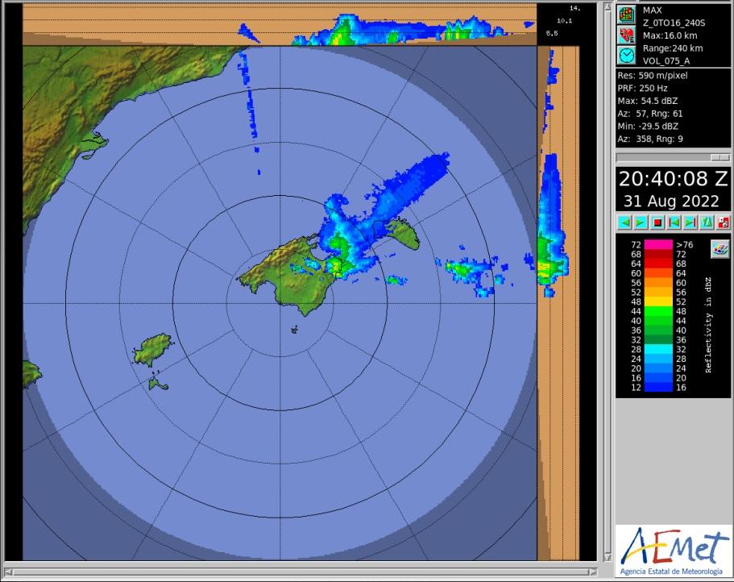Screen dimensions: 734x582
Task: Click the horizontal scrollbar left arrow
Action: coord(8,573)
